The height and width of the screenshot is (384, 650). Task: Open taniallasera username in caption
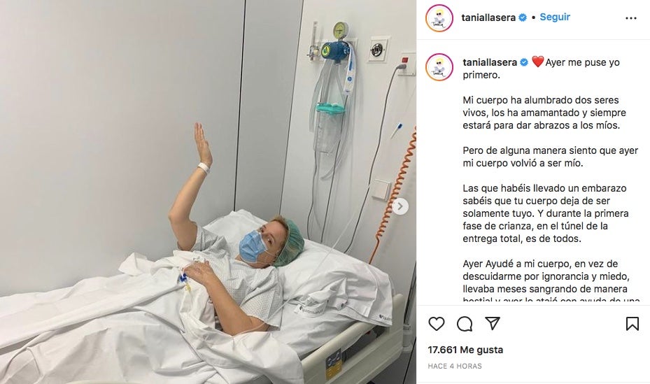pyautogui.click(x=490, y=62)
